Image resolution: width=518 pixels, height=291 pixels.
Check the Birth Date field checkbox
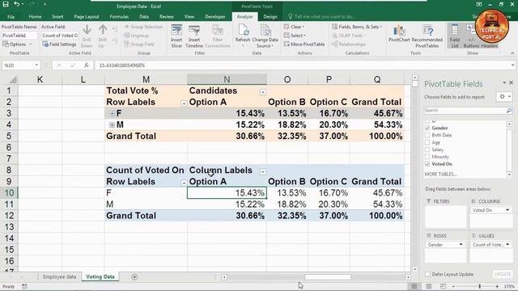[427, 135]
